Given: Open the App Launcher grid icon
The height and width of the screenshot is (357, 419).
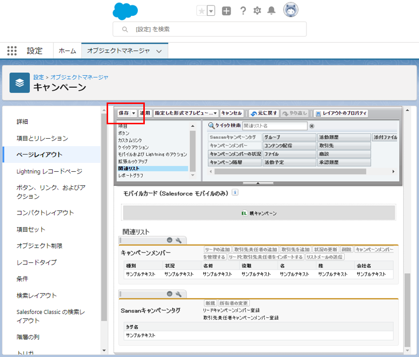Looking at the screenshot, I should (x=12, y=51).
